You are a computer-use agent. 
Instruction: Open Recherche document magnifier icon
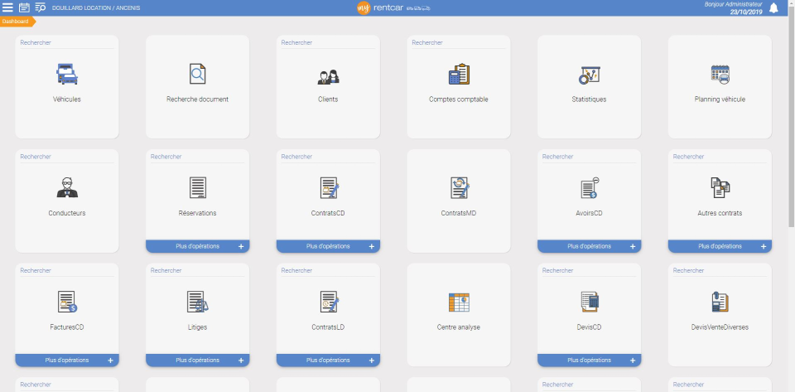pos(197,74)
